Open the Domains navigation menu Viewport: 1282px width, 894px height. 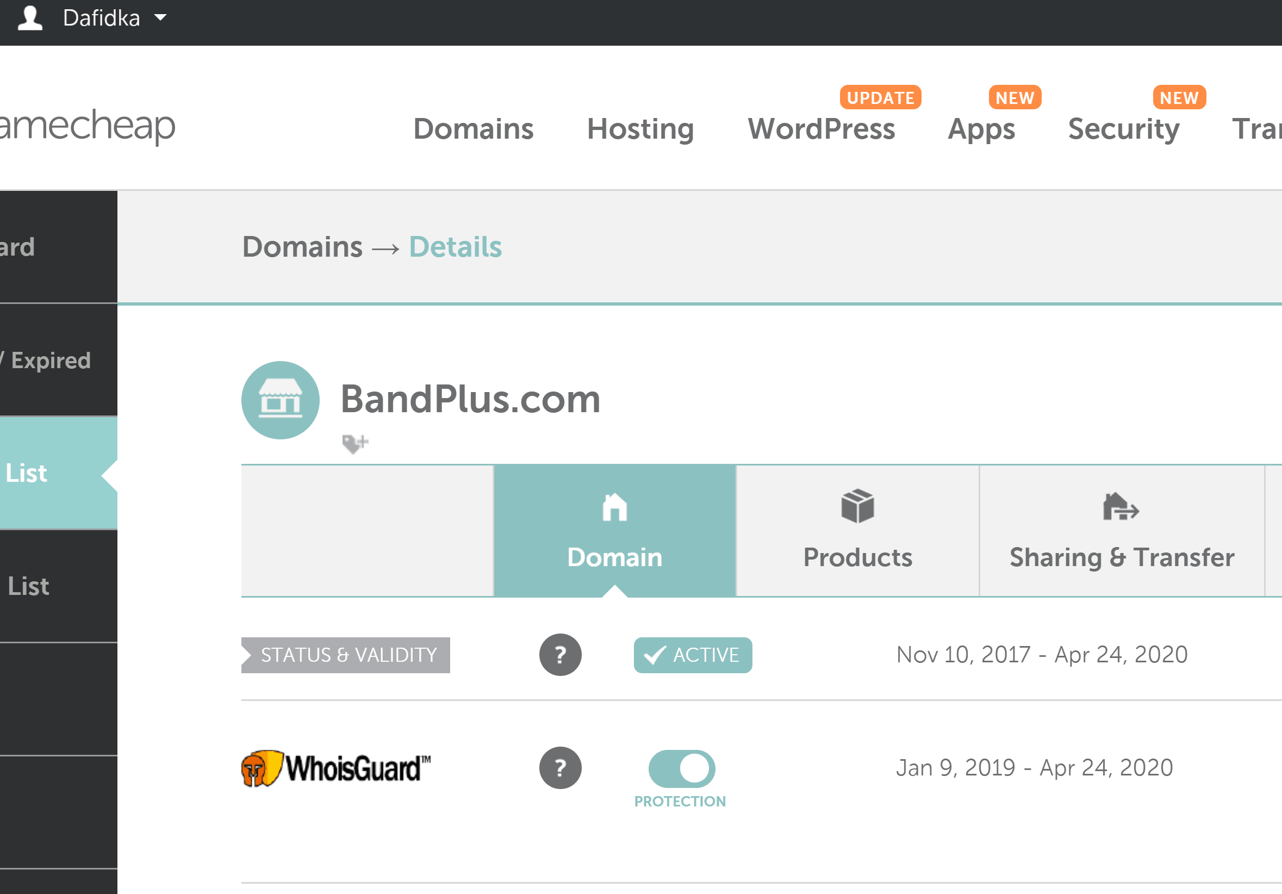point(473,129)
